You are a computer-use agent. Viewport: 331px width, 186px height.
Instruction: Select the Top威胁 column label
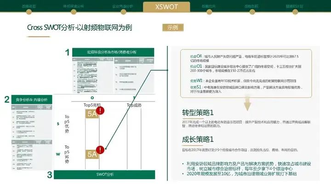(x=134, y=105)
